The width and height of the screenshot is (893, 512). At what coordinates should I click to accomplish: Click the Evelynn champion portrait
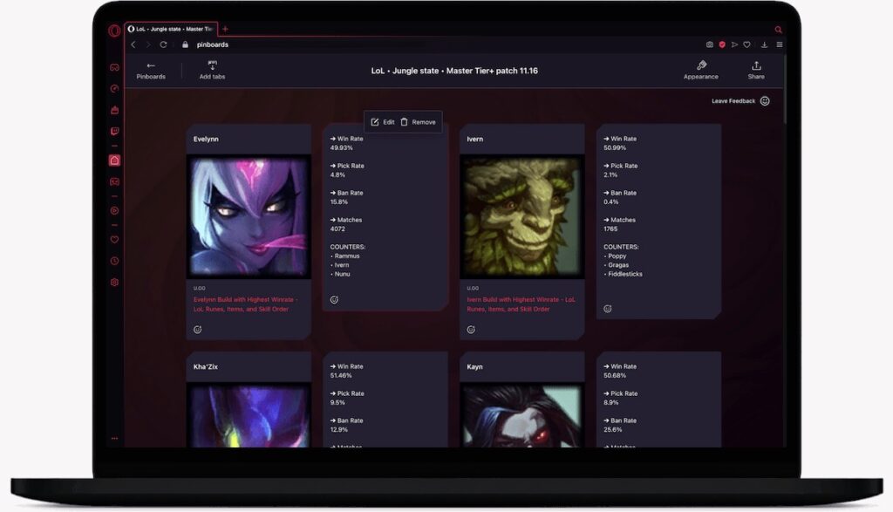tap(249, 216)
